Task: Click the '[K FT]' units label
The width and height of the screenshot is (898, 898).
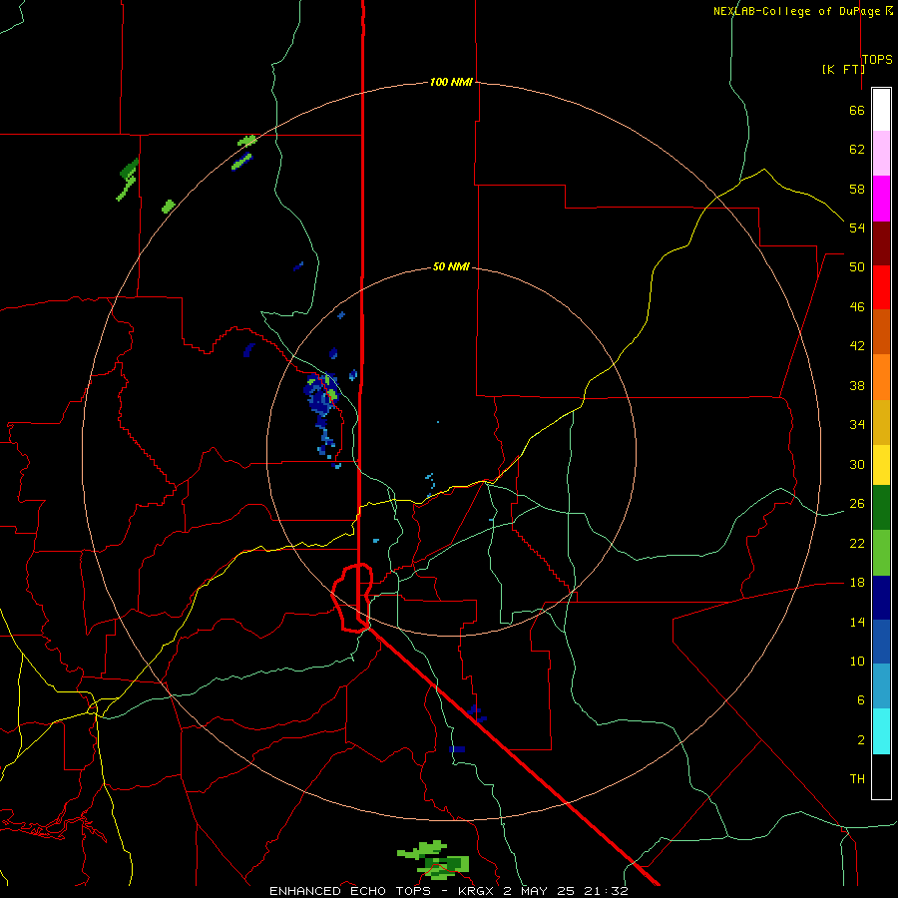Action: click(x=843, y=69)
